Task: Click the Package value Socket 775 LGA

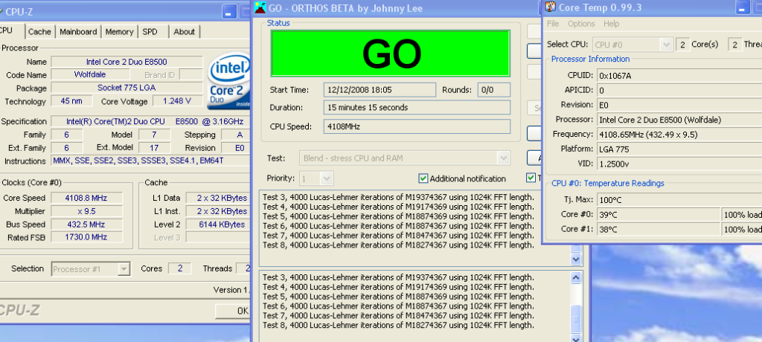Action: pyautogui.click(x=127, y=88)
